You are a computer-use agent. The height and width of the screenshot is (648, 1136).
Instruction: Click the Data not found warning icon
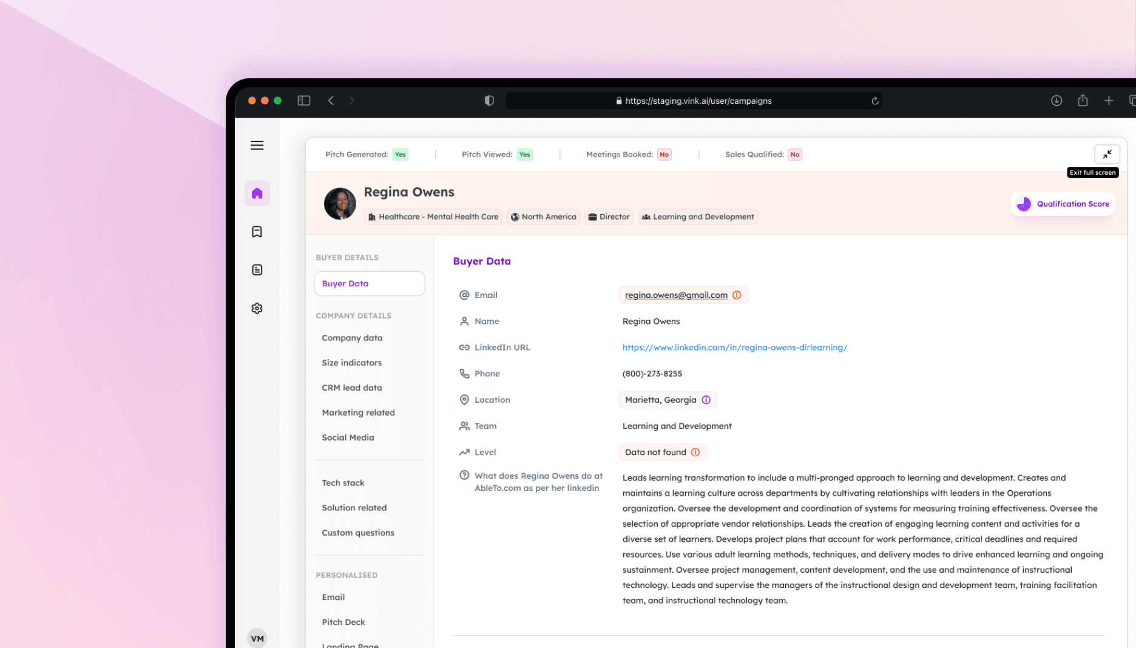[x=695, y=452]
